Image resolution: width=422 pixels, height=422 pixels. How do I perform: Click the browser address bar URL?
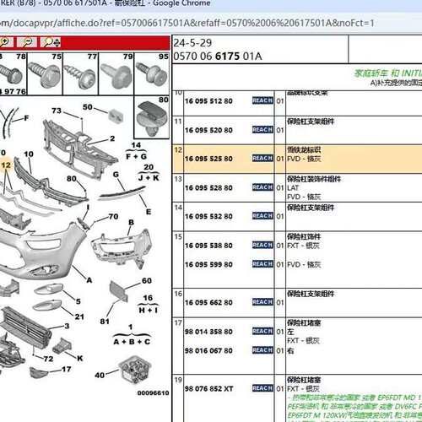187,23
